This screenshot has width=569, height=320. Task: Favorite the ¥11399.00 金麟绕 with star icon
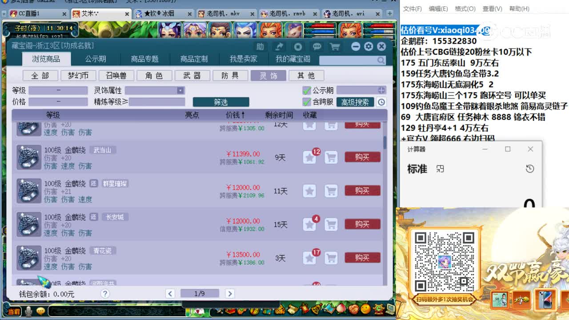coord(310,157)
